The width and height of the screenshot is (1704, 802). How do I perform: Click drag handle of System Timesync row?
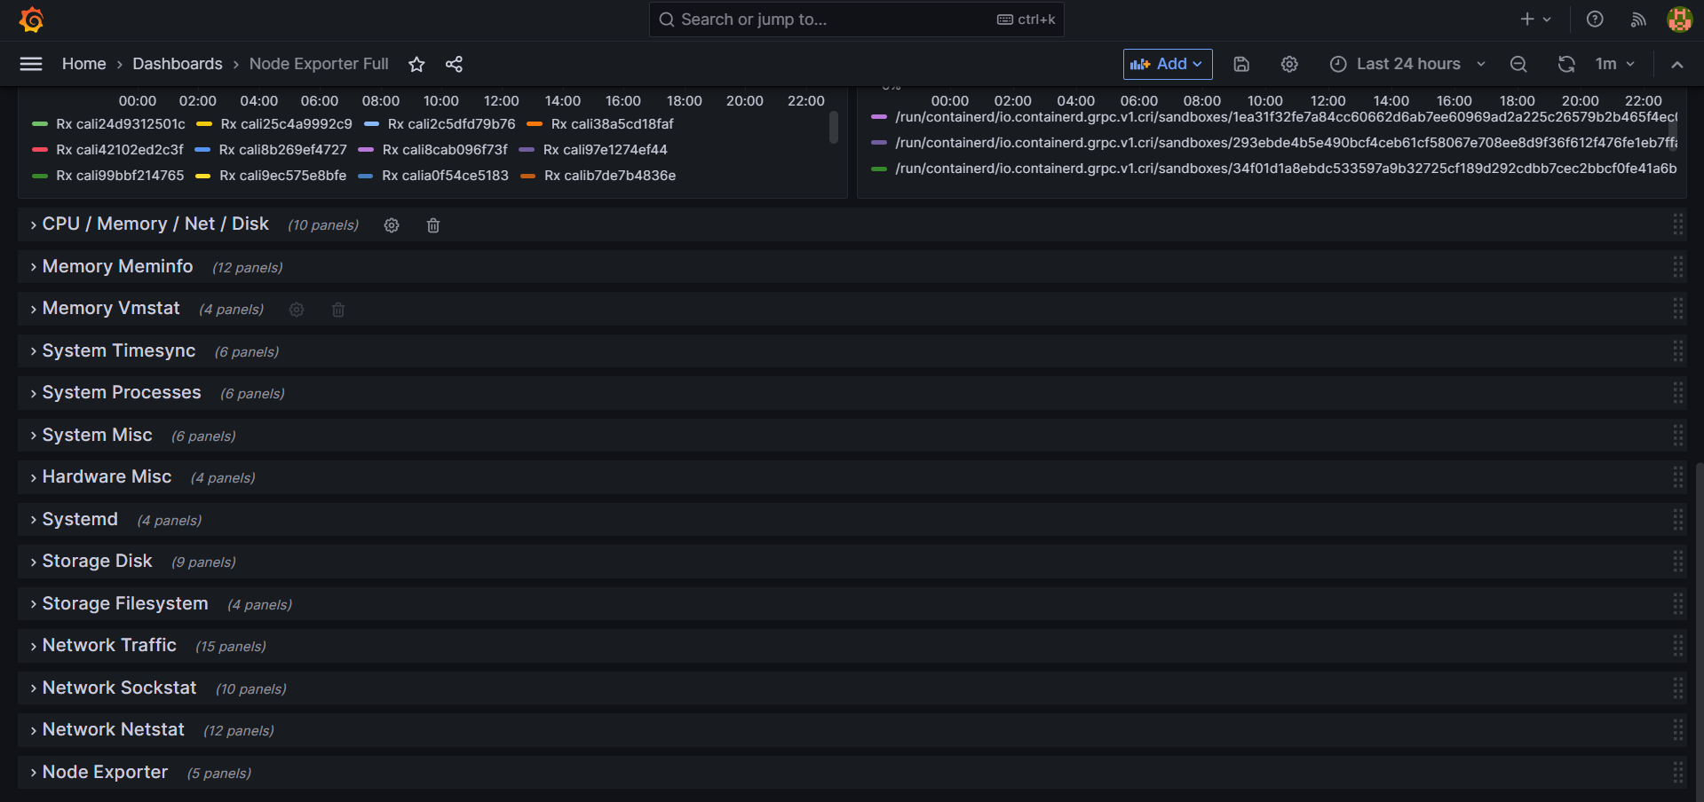click(1677, 350)
